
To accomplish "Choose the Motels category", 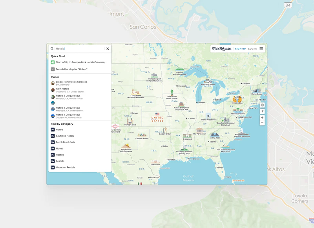I will click(x=80, y=148).
